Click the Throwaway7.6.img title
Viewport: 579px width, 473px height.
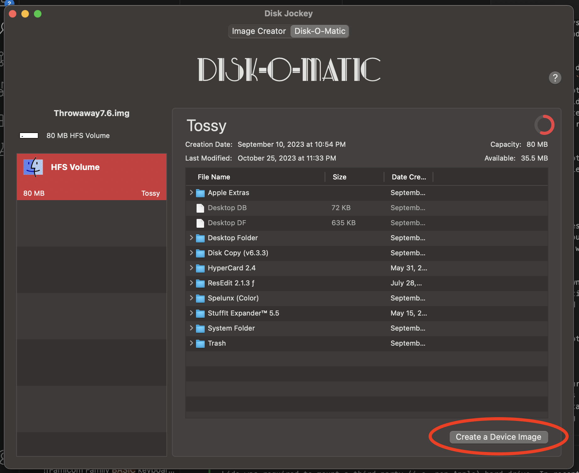pos(92,113)
